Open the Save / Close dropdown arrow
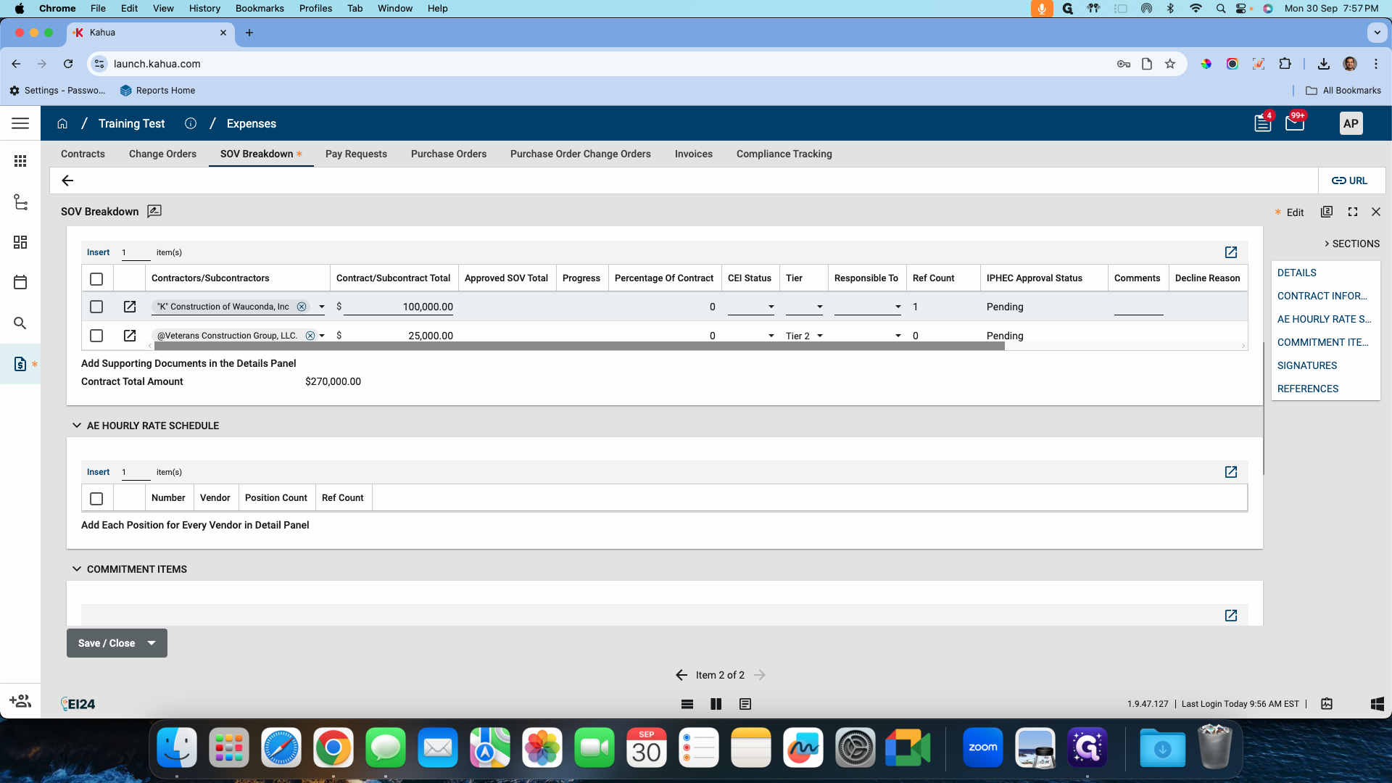 tap(152, 643)
